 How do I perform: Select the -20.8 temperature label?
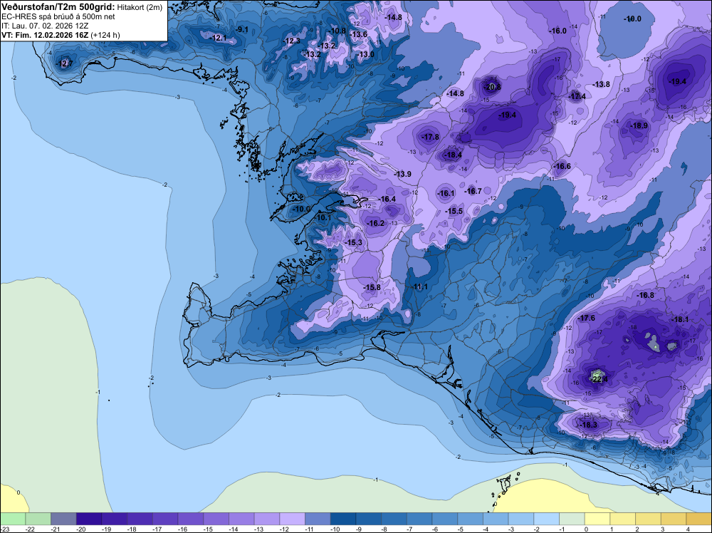492,87
